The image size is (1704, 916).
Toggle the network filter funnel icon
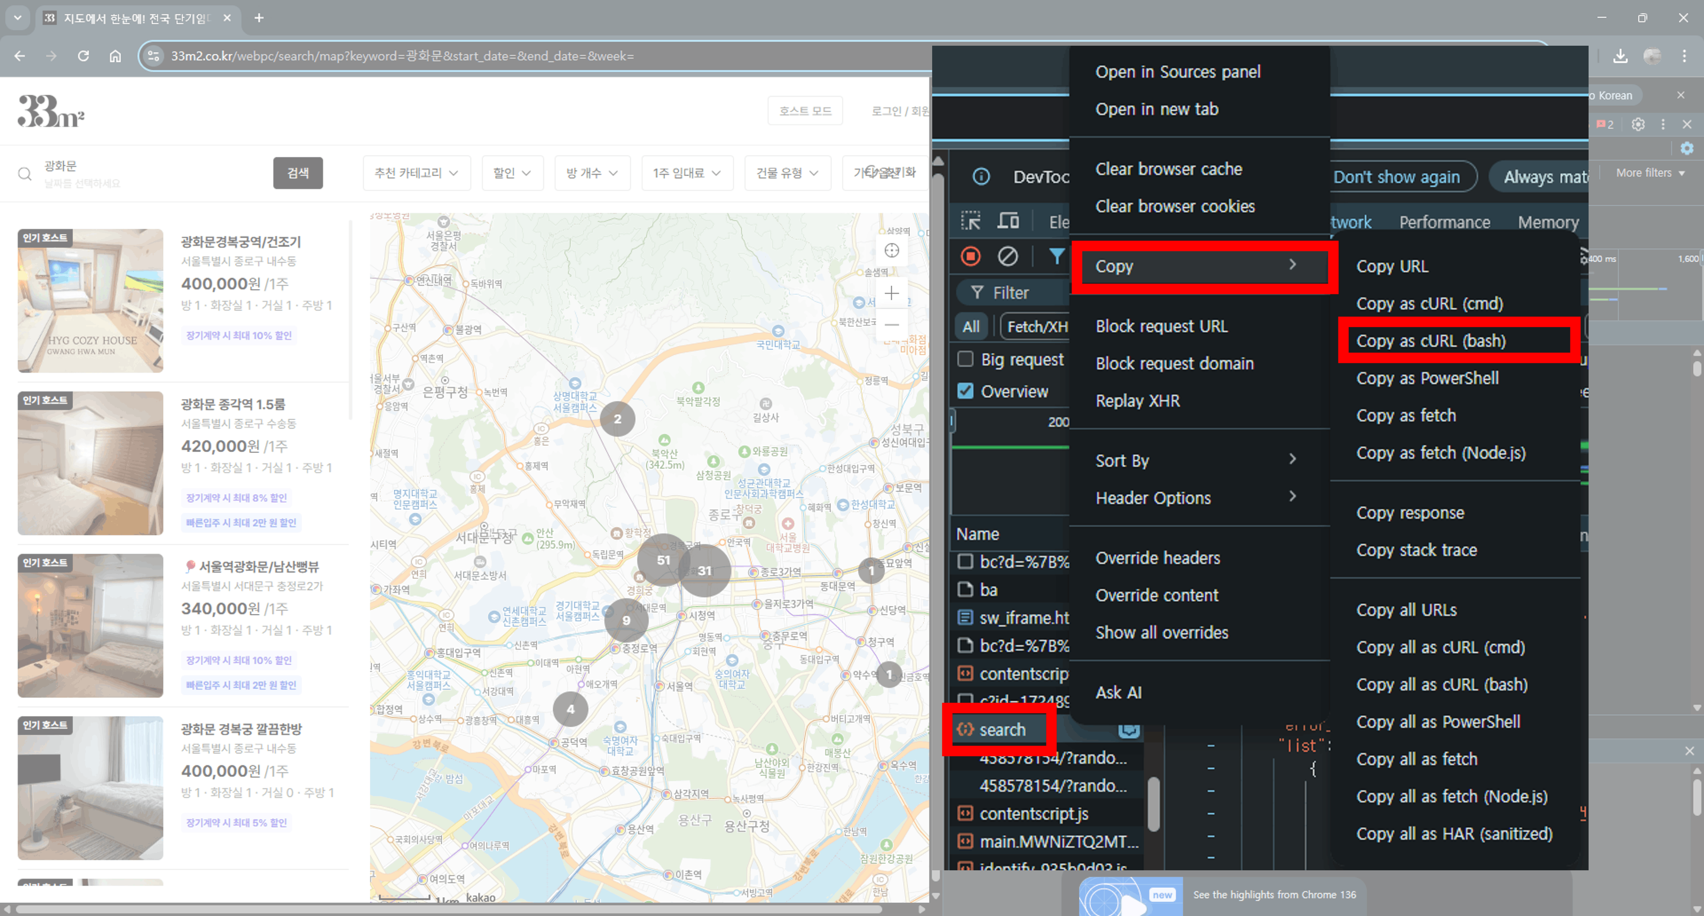point(1056,256)
